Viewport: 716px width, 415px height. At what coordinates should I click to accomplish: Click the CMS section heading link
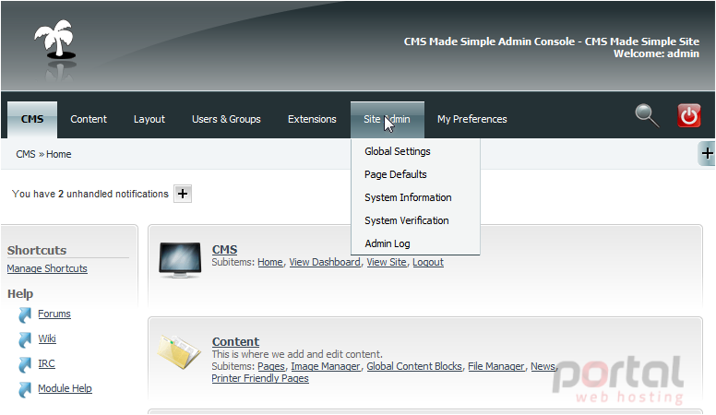coord(224,249)
